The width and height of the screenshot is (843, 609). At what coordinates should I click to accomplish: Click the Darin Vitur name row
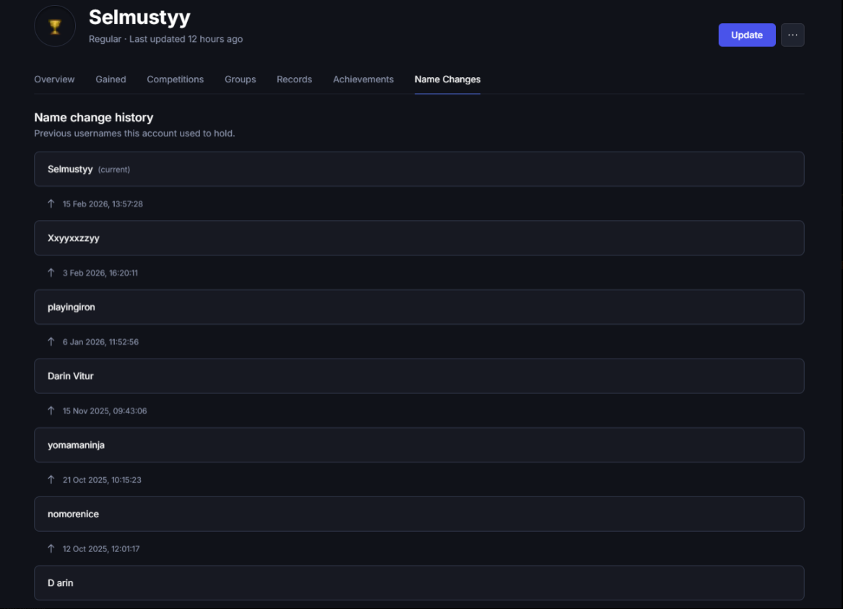click(420, 376)
